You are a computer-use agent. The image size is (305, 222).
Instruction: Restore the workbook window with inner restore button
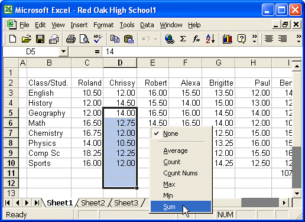(x=285, y=25)
